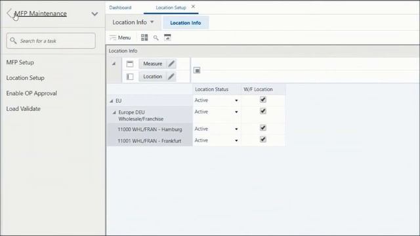The height and width of the screenshot is (236, 420).
Task: Open Location Status dropdown for EU
Action: [236, 100]
